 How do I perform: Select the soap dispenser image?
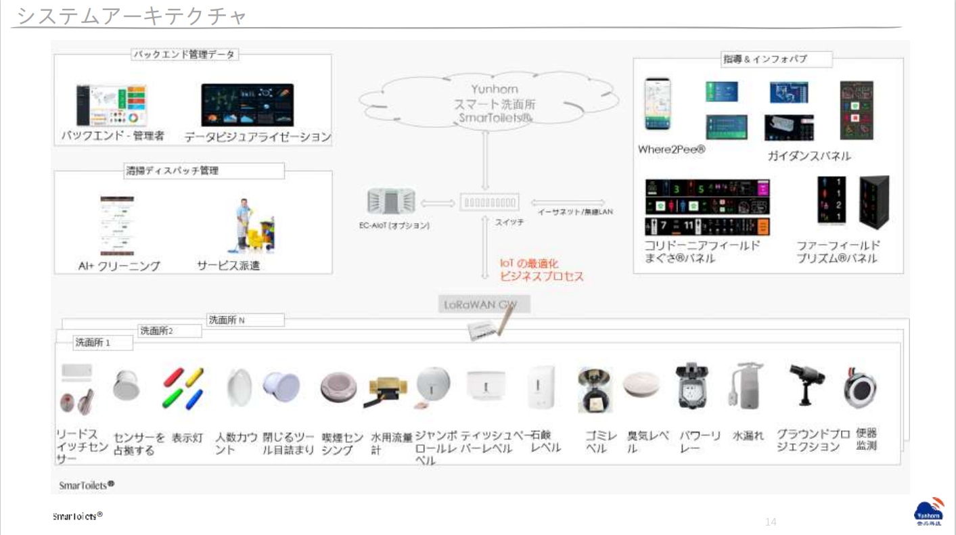(542, 388)
